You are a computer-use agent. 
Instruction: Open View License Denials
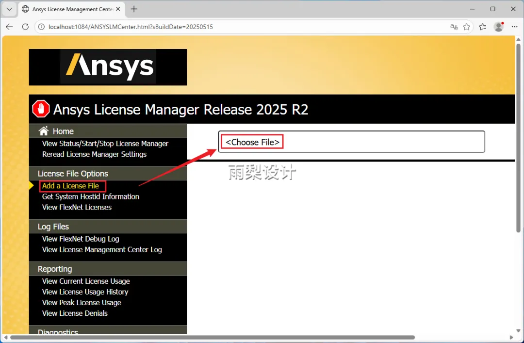[x=75, y=313]
